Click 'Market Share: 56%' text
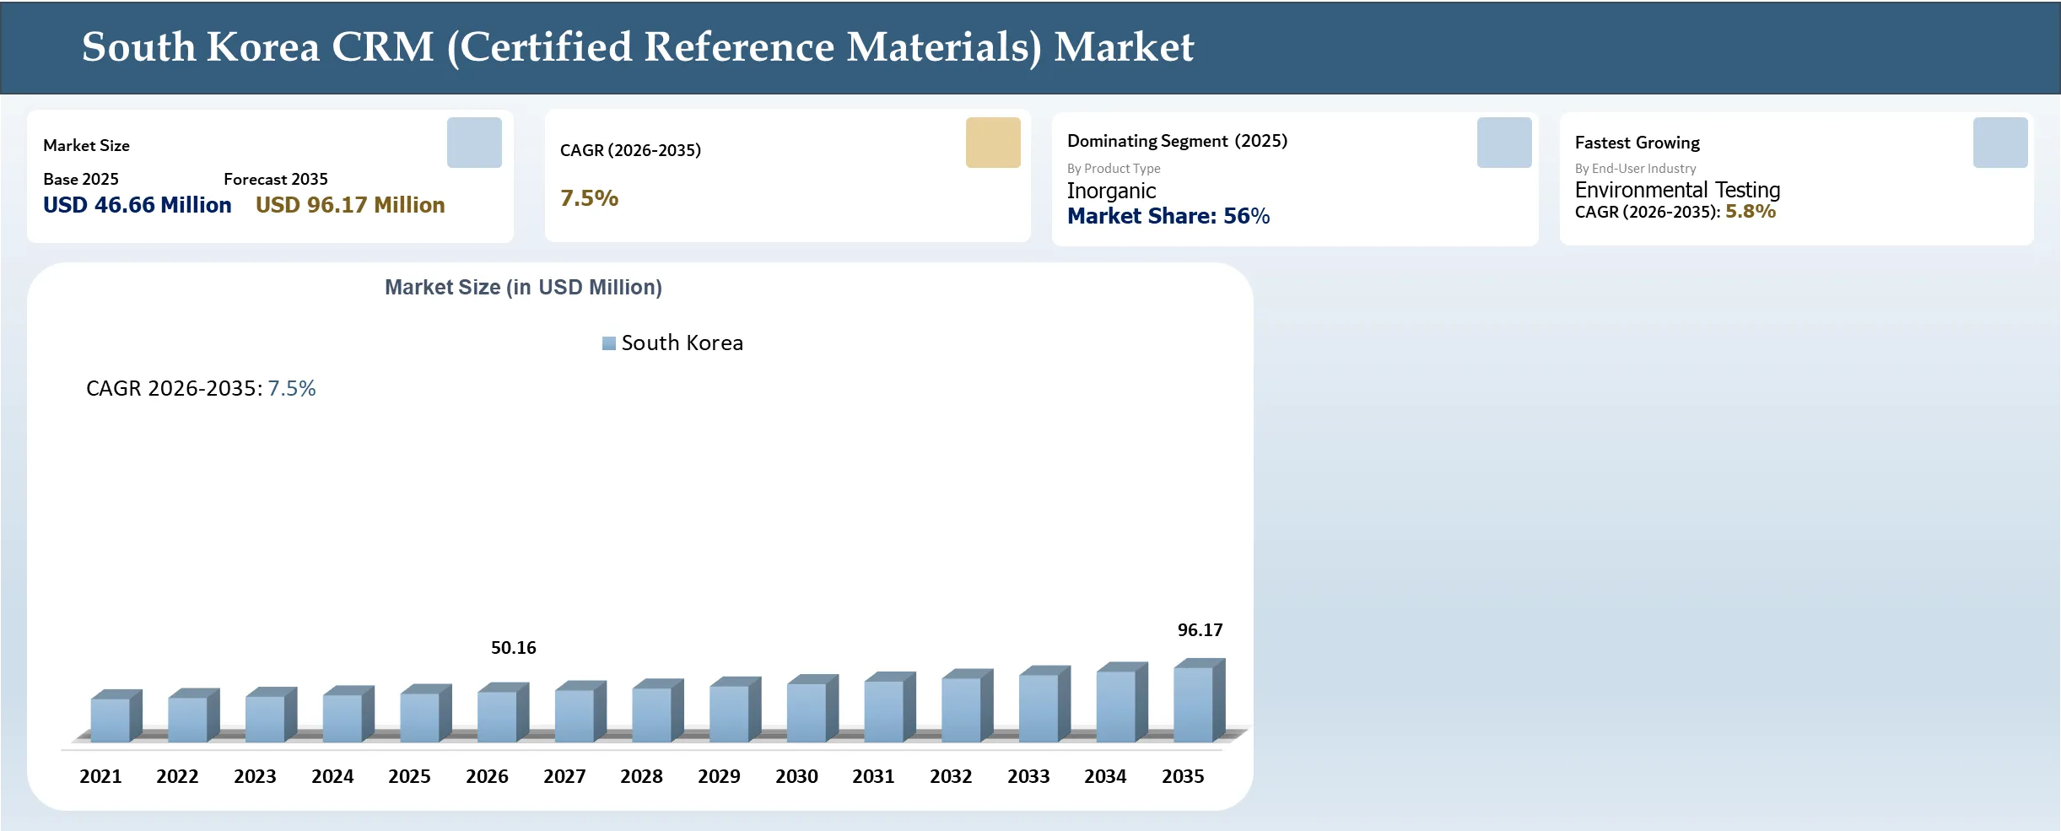This screenshot has width=2061, height=831. pos(1168,216)
